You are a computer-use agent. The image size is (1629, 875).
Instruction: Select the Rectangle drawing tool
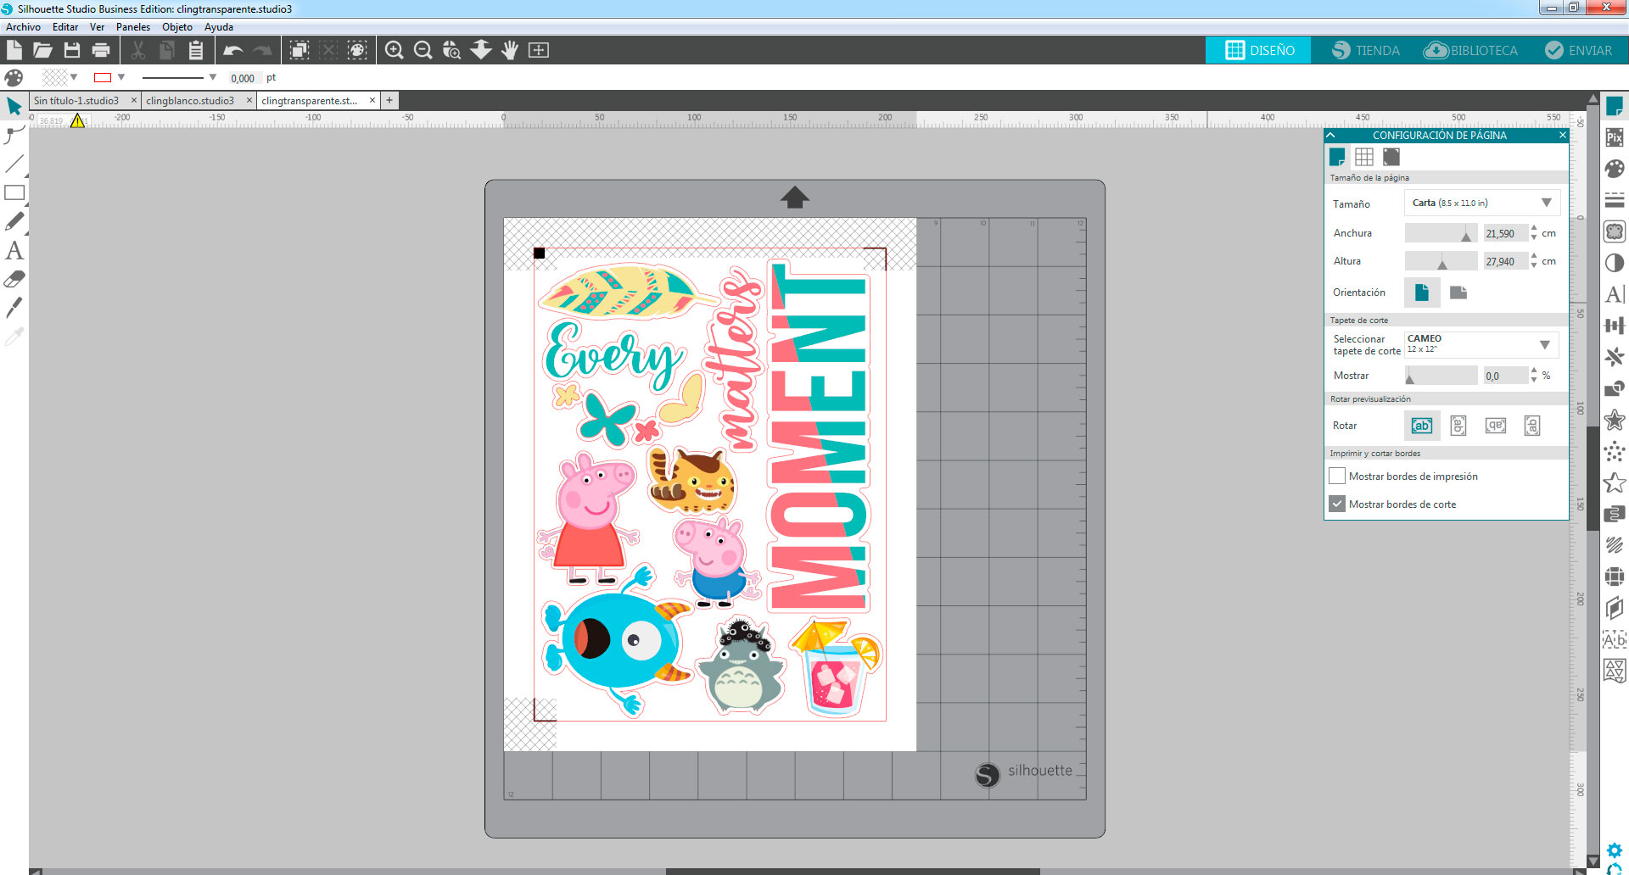(14, 192)
